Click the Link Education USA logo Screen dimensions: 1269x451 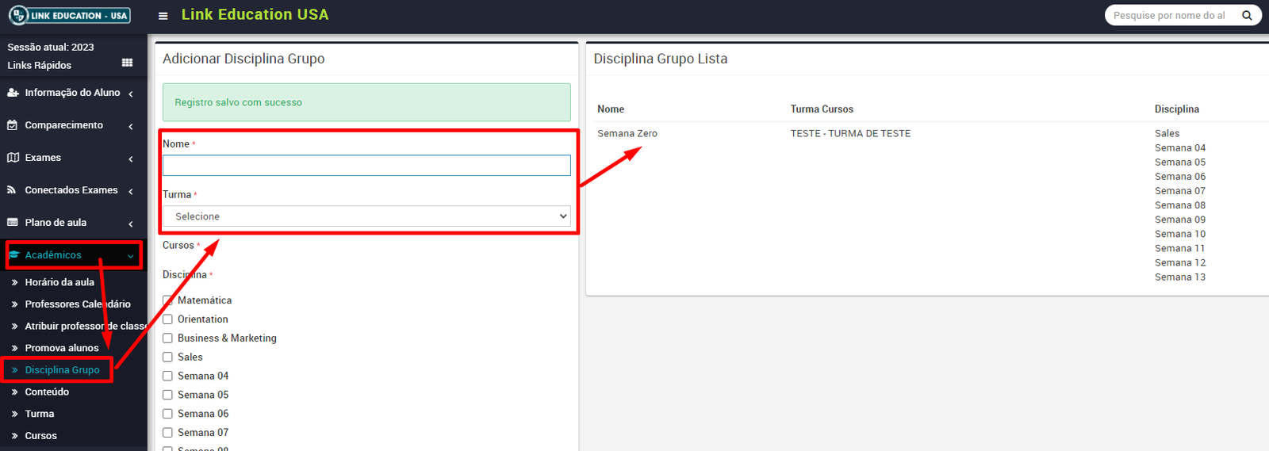tap(70, 15)
